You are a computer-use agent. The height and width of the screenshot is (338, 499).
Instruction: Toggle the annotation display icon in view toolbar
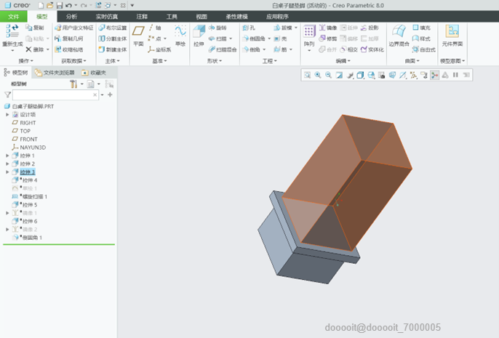click(x=423, y=75)
